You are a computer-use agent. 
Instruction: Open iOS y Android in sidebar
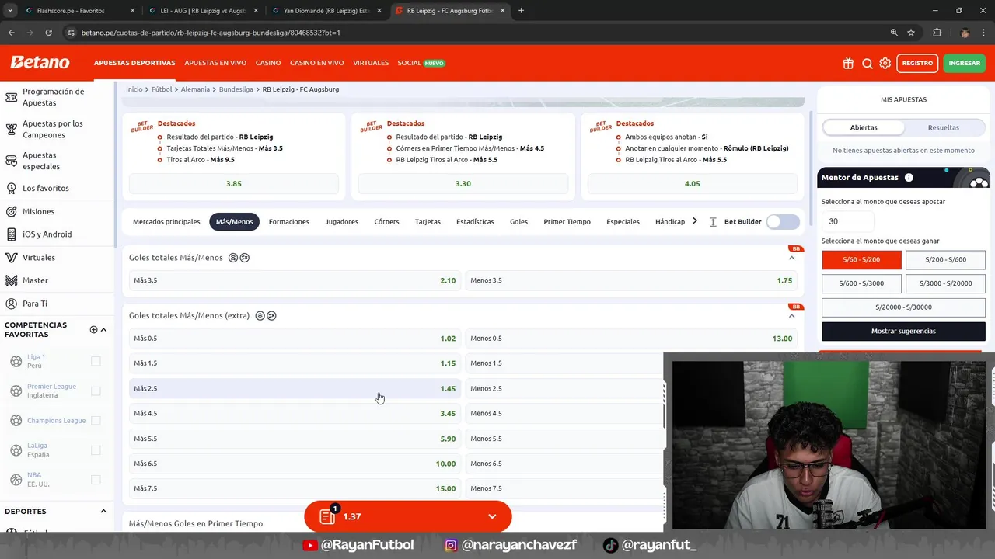tap(47, 234)
